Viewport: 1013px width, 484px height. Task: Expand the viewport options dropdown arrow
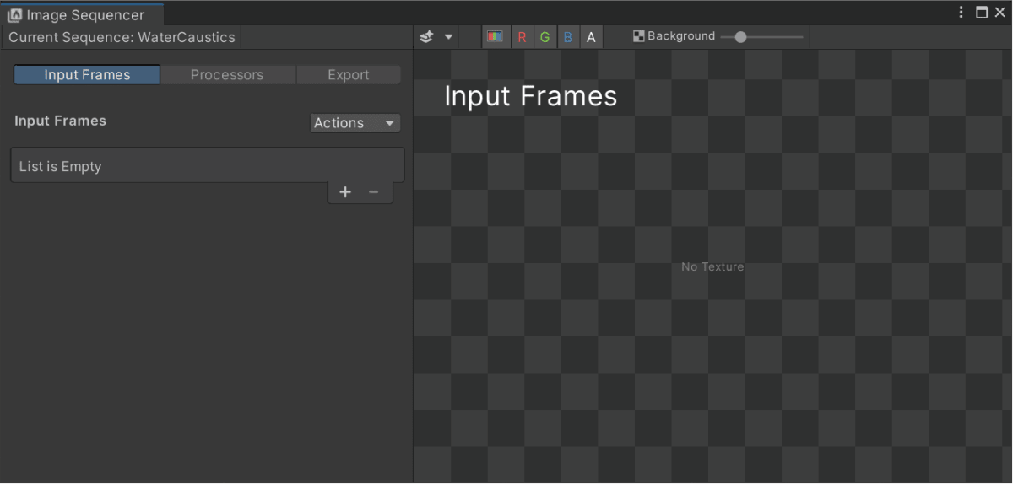(448, 37)
